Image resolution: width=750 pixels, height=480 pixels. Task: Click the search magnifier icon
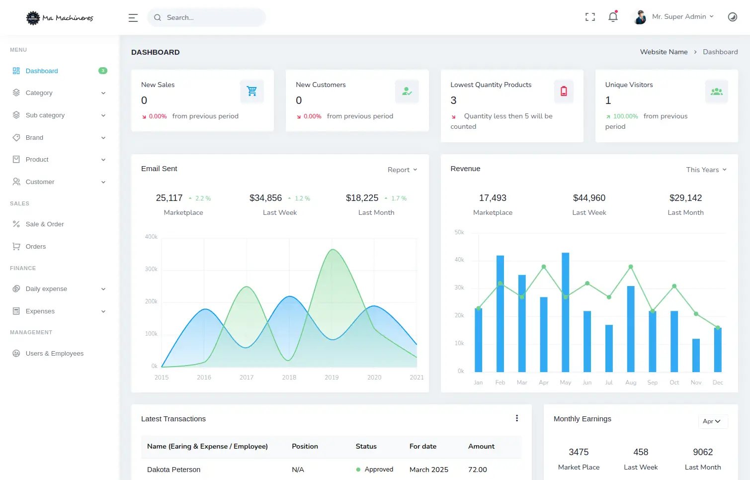[158, 17]
